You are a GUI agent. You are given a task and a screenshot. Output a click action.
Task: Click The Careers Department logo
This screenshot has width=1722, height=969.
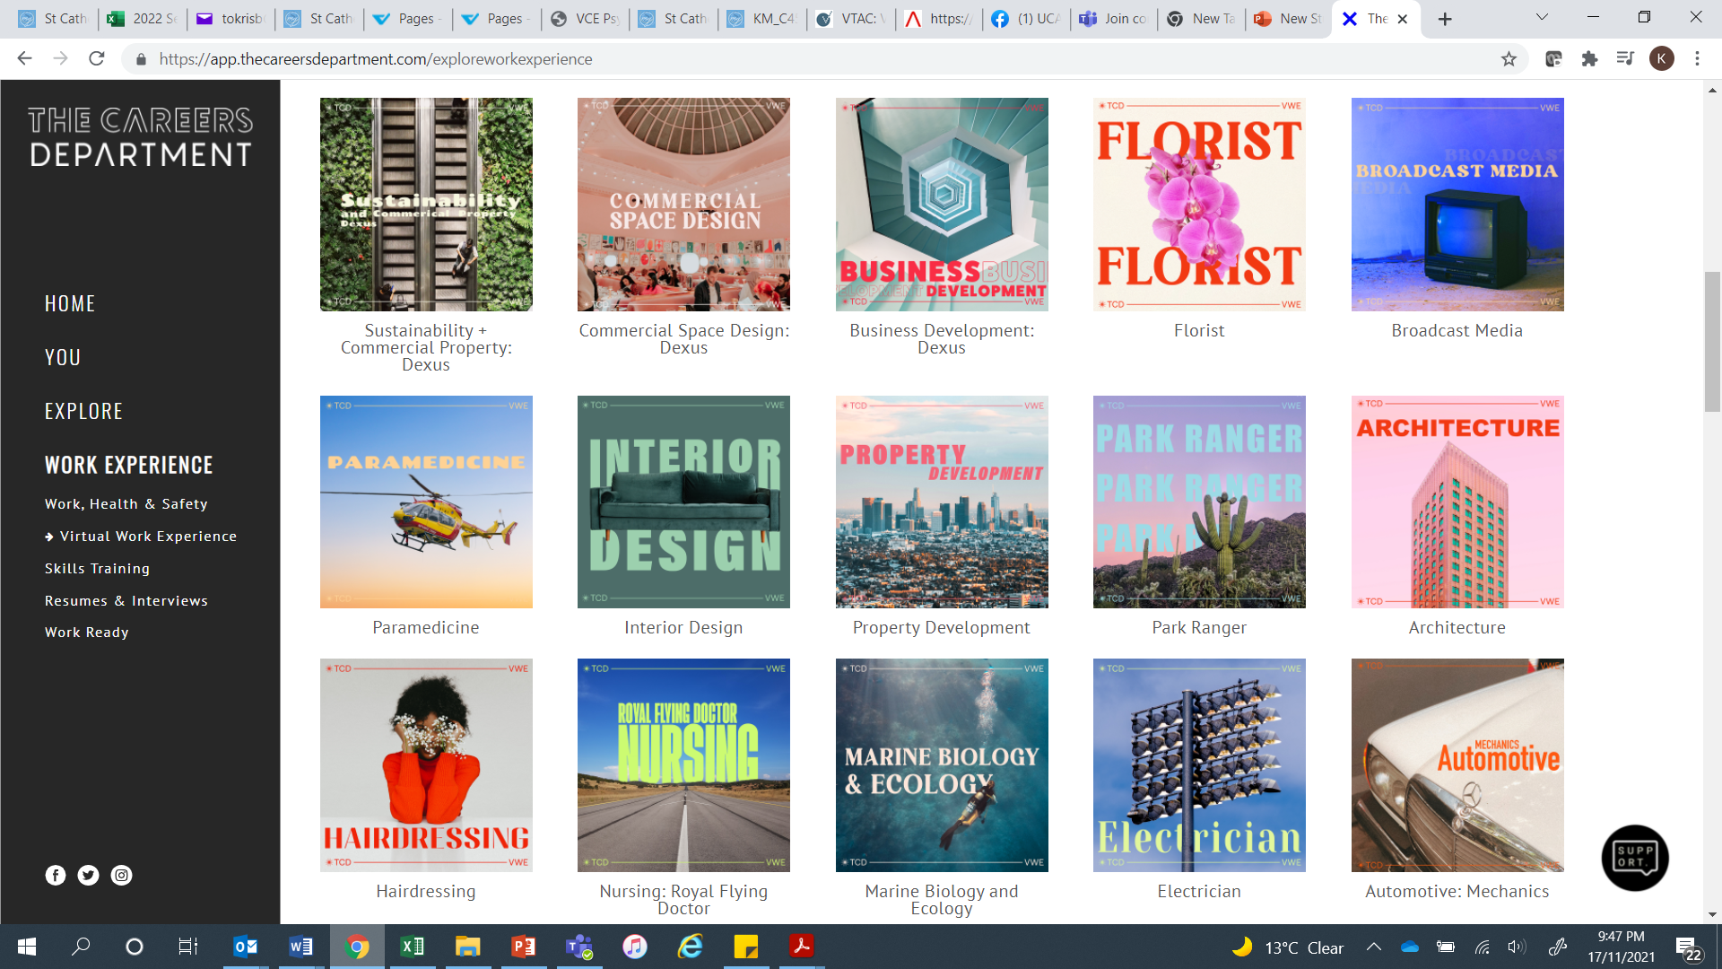coord(140,137)
